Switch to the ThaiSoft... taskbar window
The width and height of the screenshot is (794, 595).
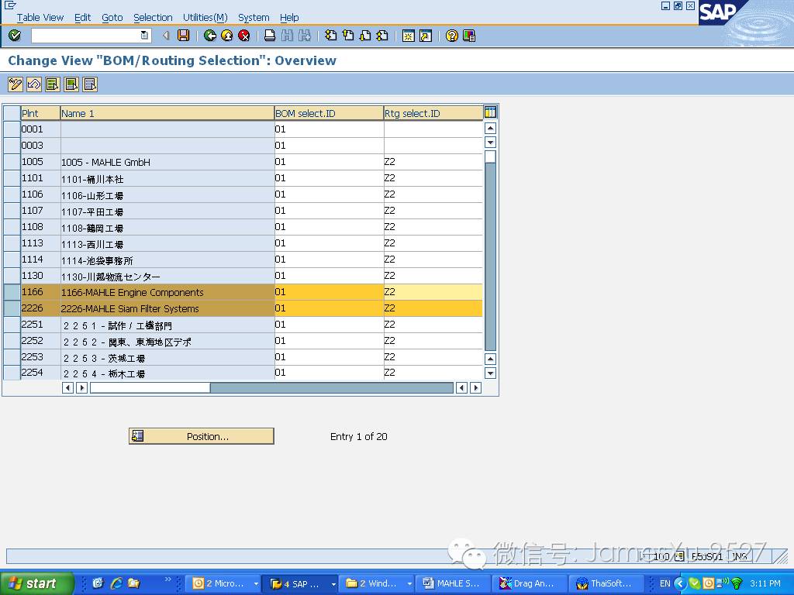pyautogui.click(x=606, y=583)
